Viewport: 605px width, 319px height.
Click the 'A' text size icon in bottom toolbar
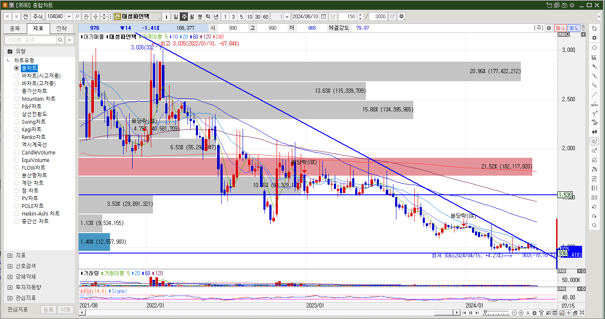528,313
